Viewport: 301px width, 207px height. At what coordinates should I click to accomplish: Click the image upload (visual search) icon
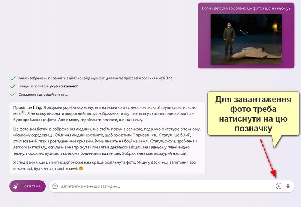click(279, 186)
